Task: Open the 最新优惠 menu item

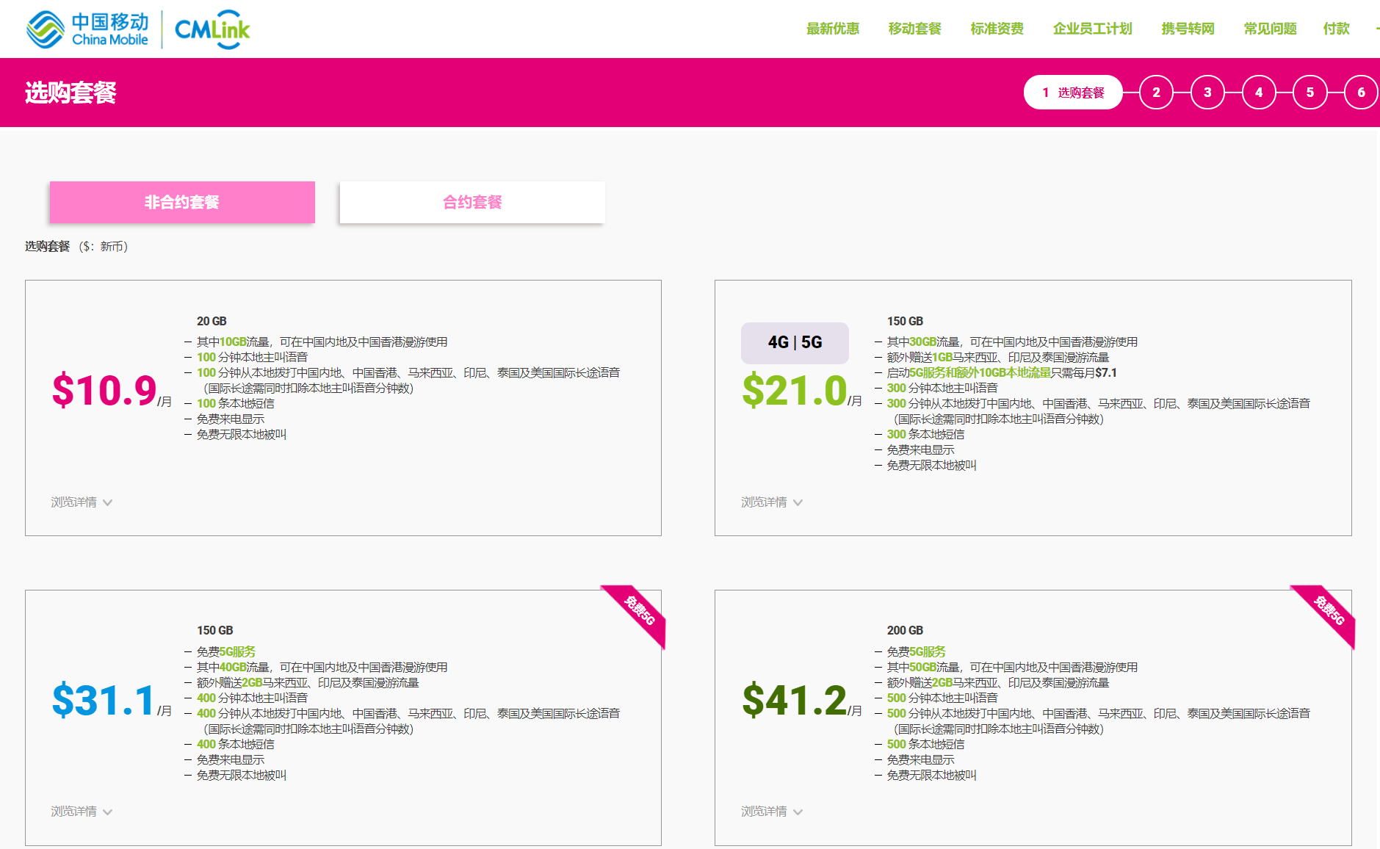Action: point(833,29)
